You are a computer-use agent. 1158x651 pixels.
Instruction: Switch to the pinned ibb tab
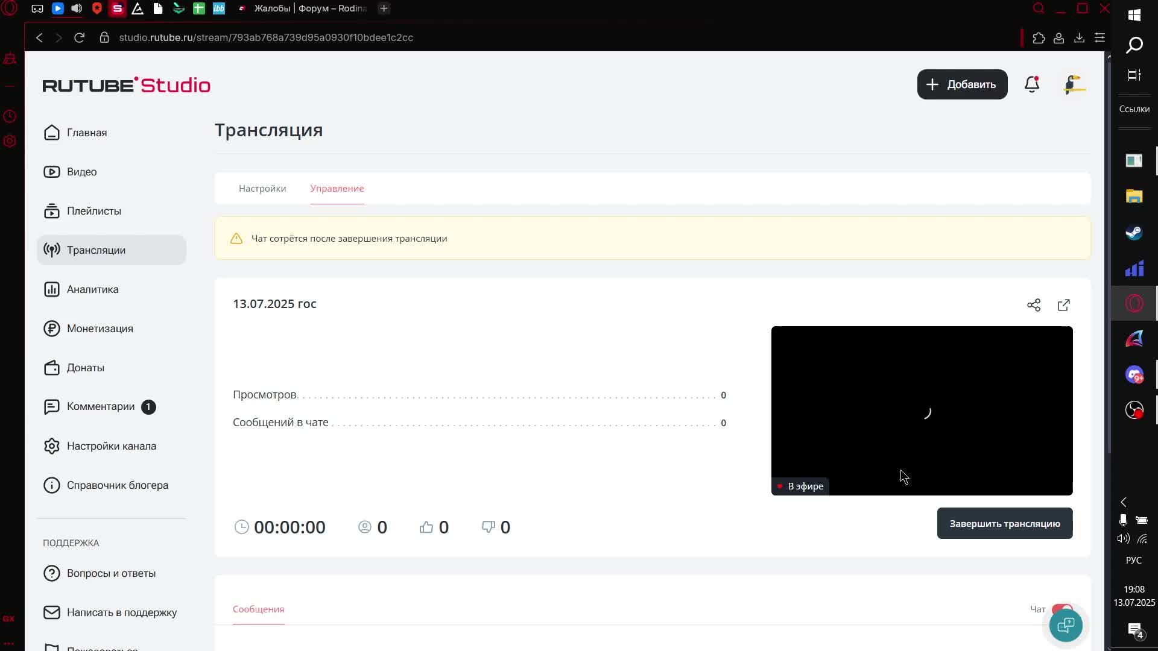click(x=219, y=8)
